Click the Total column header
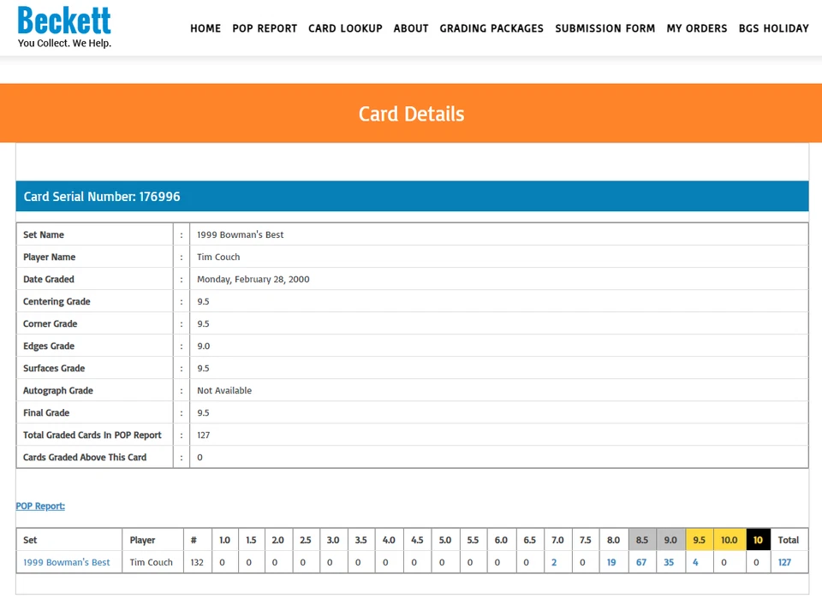This screenshot has height=610, width=822. pos(789,540)
